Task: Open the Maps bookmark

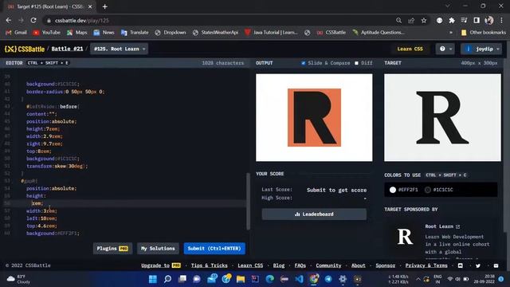Action: (77, 33)
